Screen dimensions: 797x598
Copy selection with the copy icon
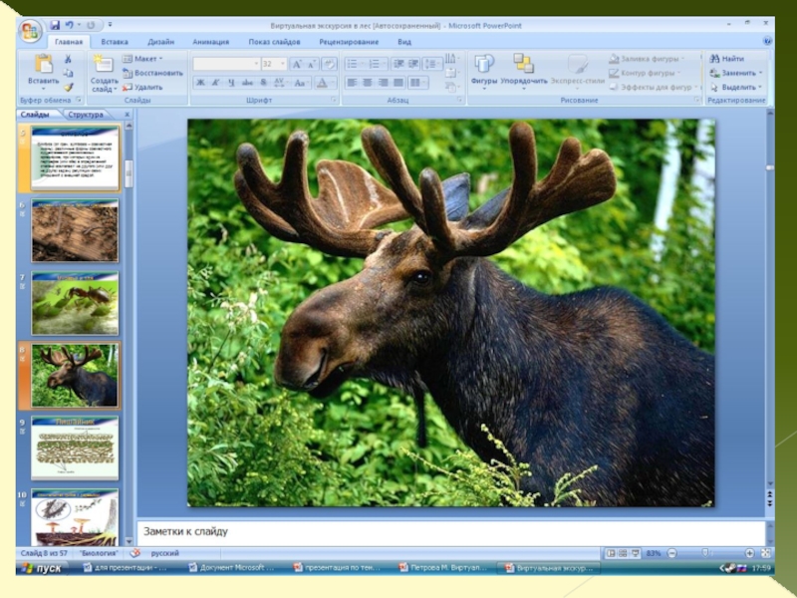[x=68, y=73]
